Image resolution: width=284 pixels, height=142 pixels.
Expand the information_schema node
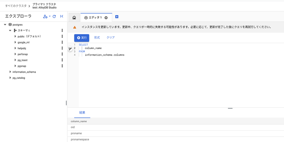[x=10, y=72]
